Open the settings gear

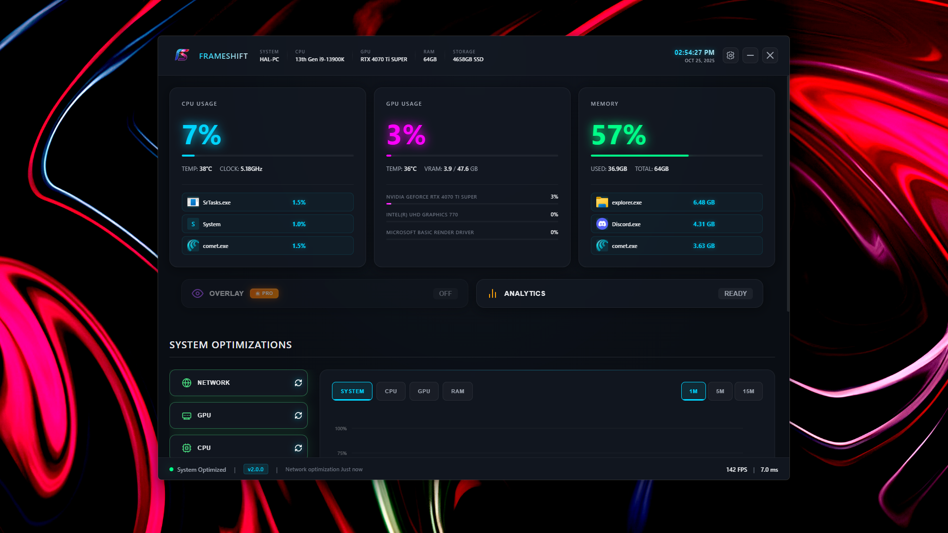730,55
